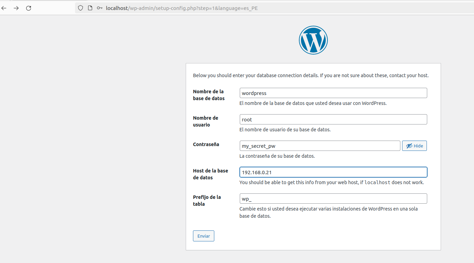Click the 'You should be able to get this info' hint
The width and height of the screenshot is (474, 263).
click(332, 182)
